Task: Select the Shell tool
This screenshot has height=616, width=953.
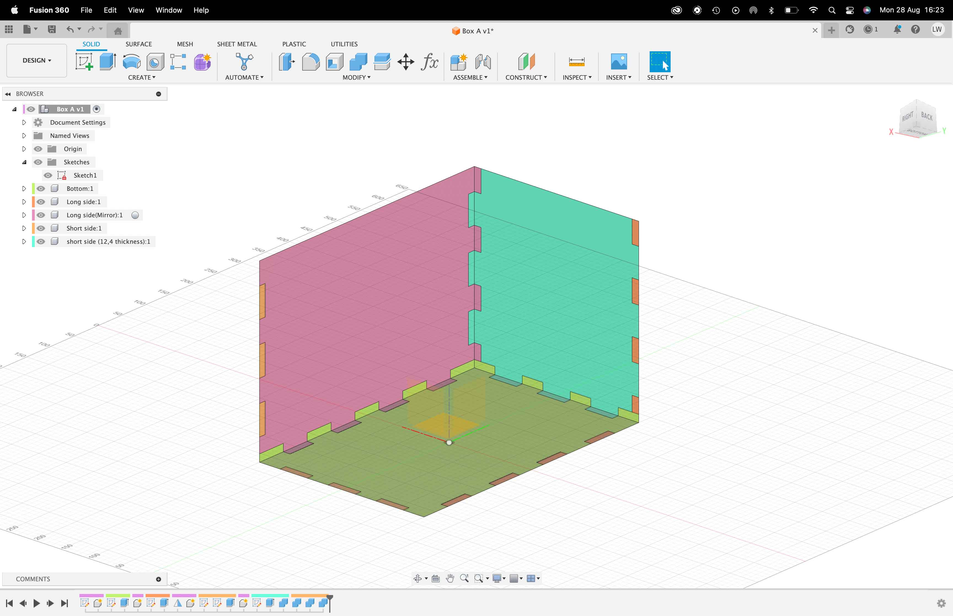Action: click(x=335, y=61)
